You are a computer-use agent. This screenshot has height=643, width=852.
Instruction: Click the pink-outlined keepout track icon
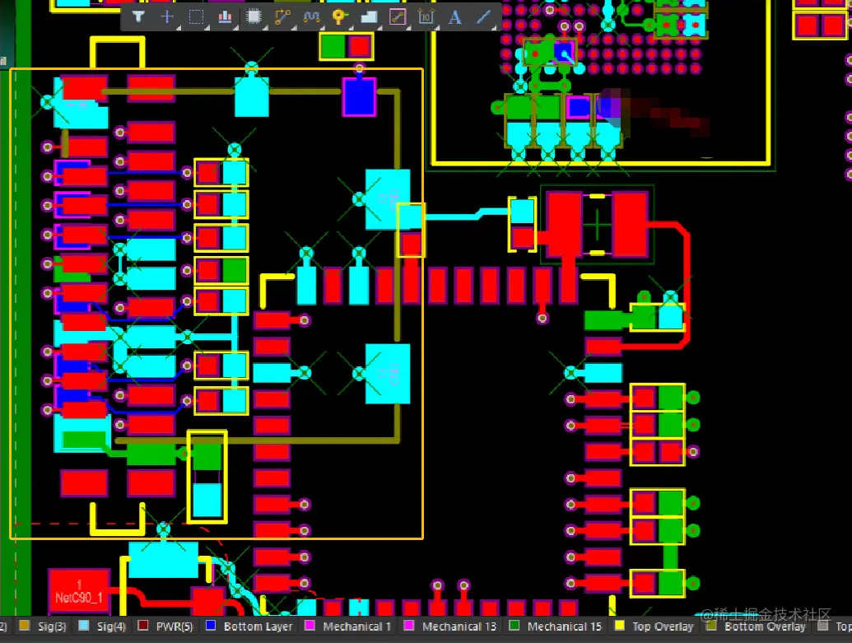398,16
